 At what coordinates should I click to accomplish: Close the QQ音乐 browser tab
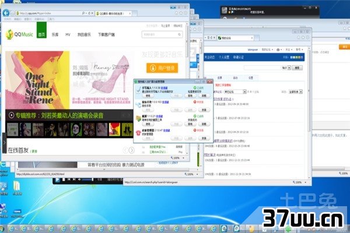[130, 13]
